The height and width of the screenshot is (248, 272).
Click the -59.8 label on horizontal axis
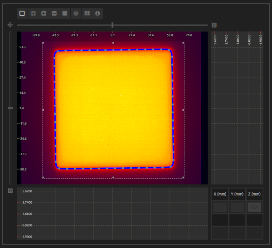click(x=36, y=35)
